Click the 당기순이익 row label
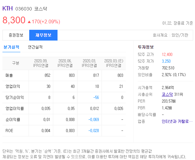This screenshot has height=160, width=195. click(14, 97)
